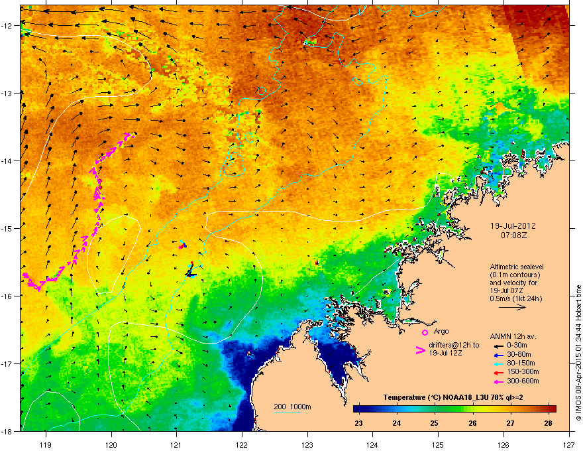Image resolution: width=583 pixels, height=451 pixels.
Task: Click the latitude axis label -16
Action: [7, 296]
